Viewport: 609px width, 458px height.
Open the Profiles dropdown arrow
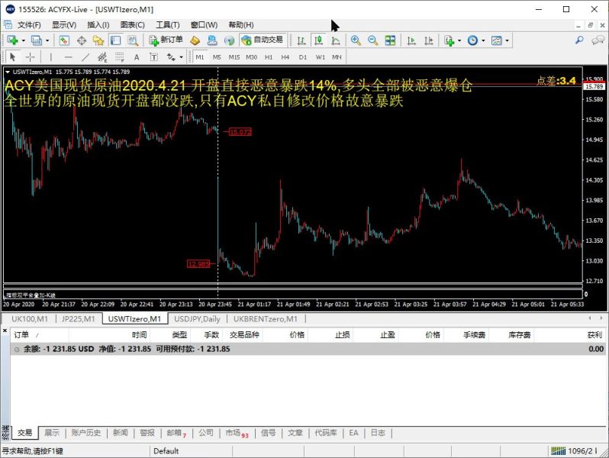[47, 40]
